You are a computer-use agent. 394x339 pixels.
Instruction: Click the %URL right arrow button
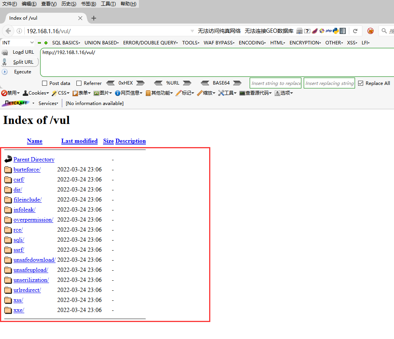187,83
